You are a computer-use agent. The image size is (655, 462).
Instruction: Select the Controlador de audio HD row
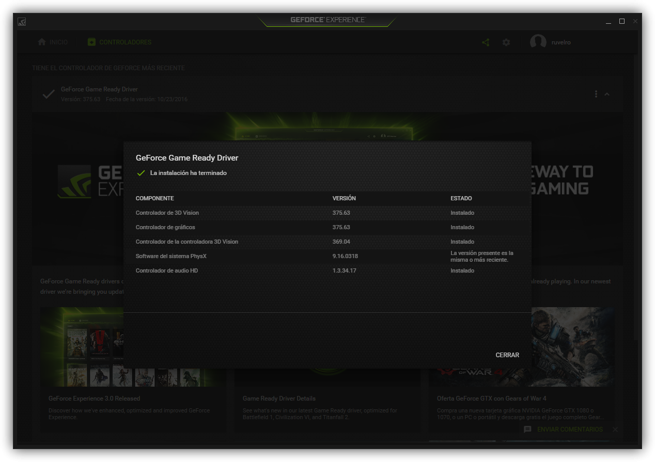click(x=327, y=270)
